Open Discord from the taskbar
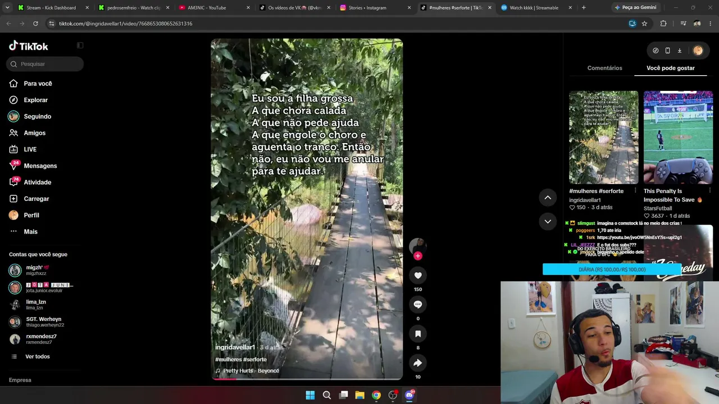719x404 pixels. pyautogui.click(x=409, y=395)
